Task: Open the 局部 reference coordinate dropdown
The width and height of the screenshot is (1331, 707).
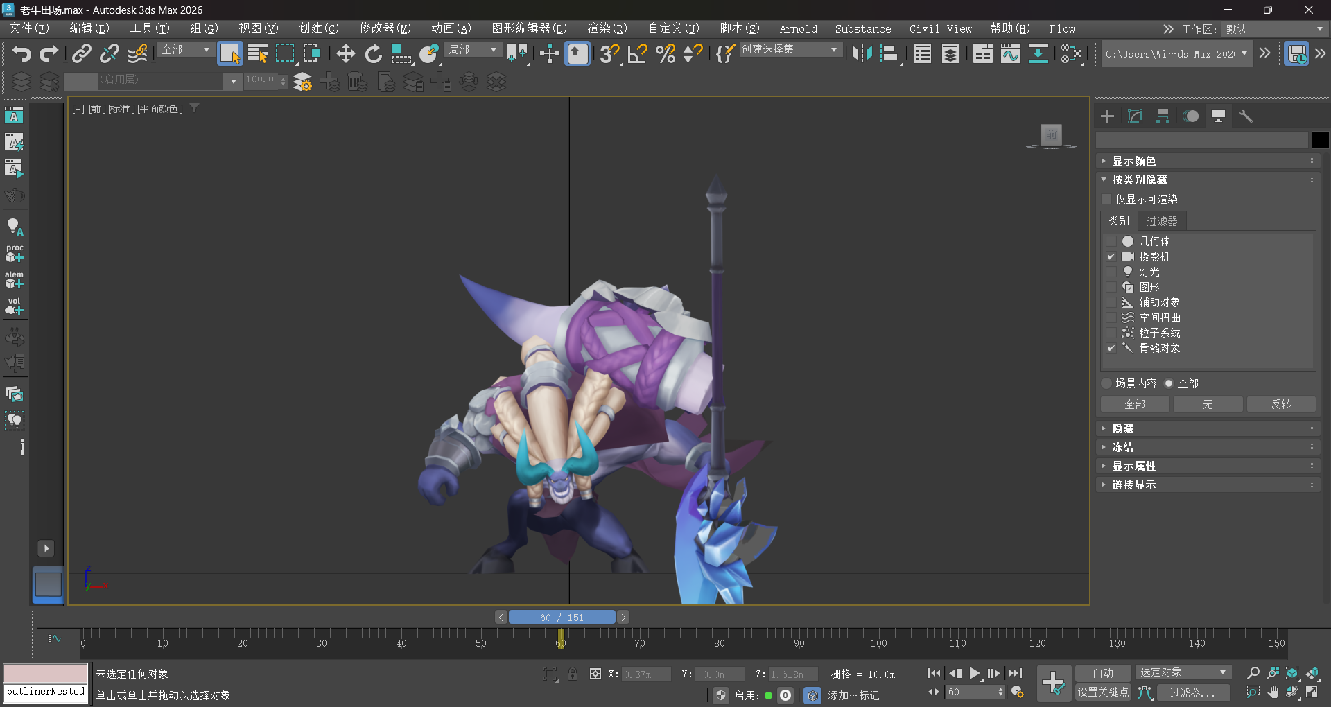Action: (x=472, y=50)
